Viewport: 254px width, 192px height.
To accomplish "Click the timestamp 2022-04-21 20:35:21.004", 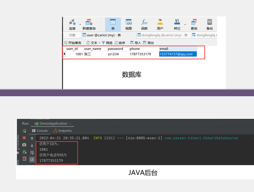I will pos(64,138).
